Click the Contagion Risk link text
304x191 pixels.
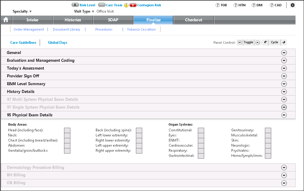click(x=149, y=5)
